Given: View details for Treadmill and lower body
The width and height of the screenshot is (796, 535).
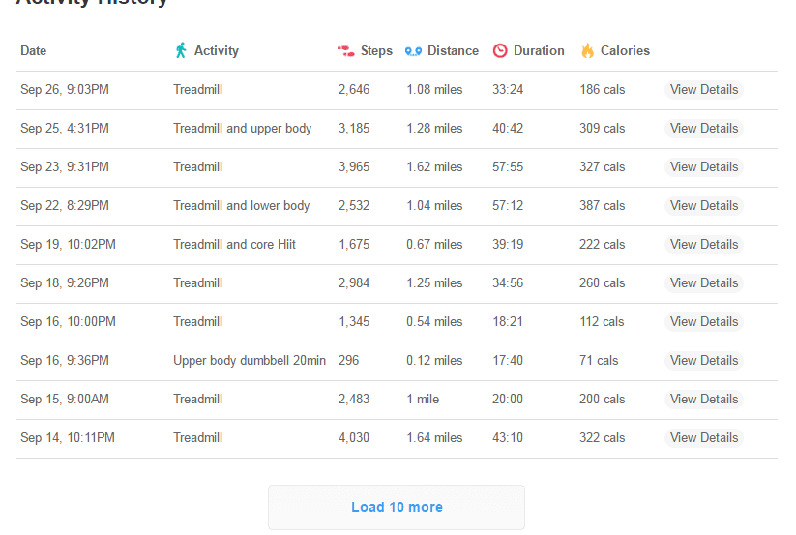Looking at the screenshot, I should (703, 205).
